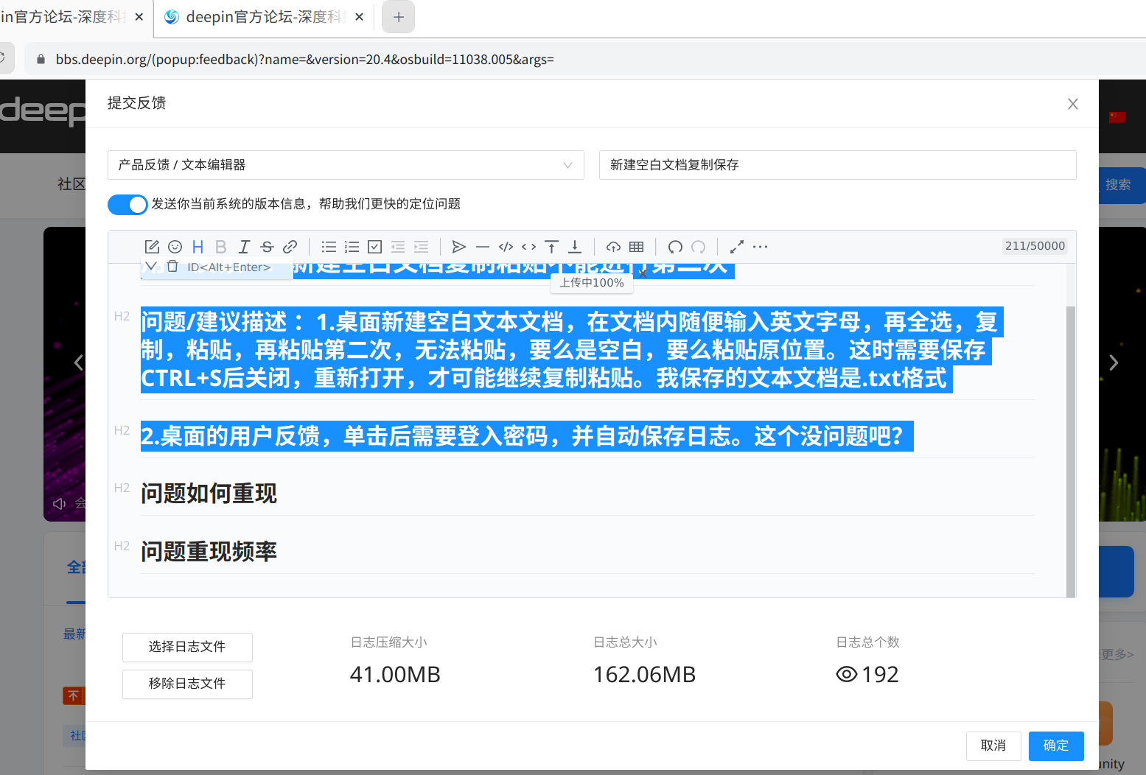Image resolution: width=1146 pixels, height=775 pixels.
Task: Open the emoji picker in toolbar
Action: [x=175, y=247]
